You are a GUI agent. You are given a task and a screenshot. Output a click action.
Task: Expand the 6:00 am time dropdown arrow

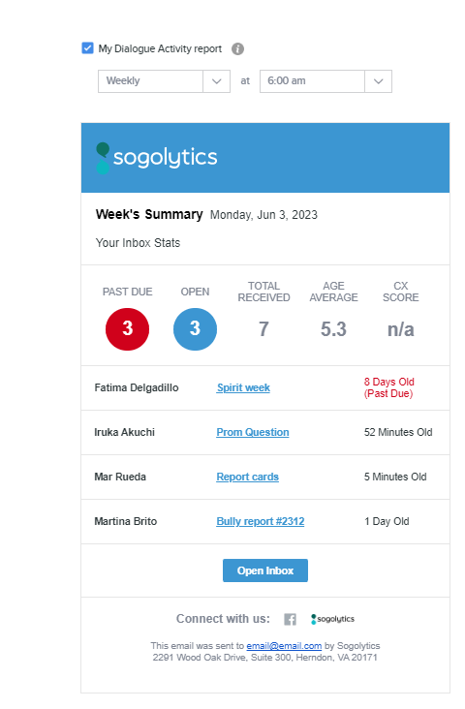pos(378,81)
